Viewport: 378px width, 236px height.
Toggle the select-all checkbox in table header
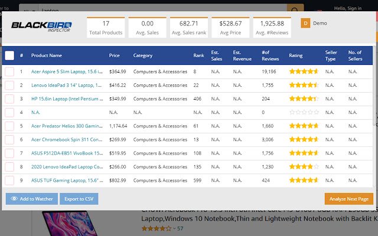[9, 55]
